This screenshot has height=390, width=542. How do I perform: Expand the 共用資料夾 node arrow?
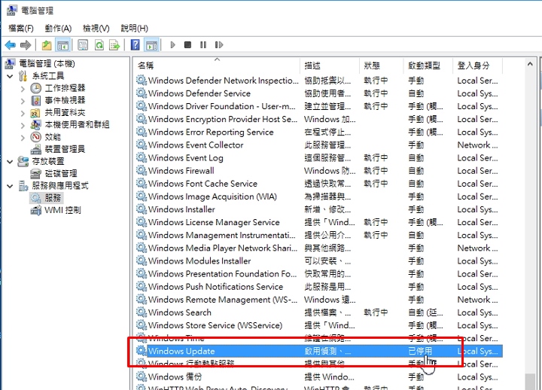[x=23, y=113]
